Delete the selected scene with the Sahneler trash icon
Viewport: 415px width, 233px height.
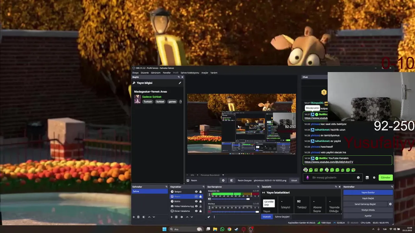pyautogui.click(x=138, y=217)
